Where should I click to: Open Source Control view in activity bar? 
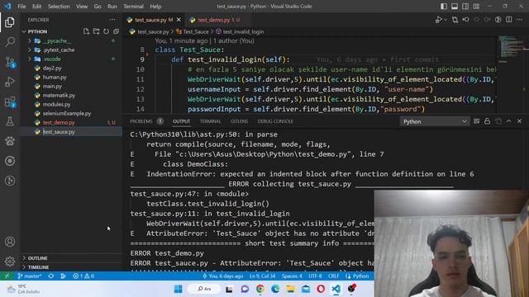point(10,62)
